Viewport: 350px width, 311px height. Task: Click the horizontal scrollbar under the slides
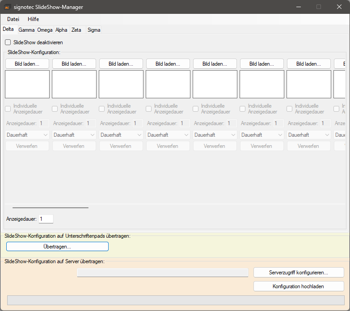pyautogui.click(x=51, y=207)
